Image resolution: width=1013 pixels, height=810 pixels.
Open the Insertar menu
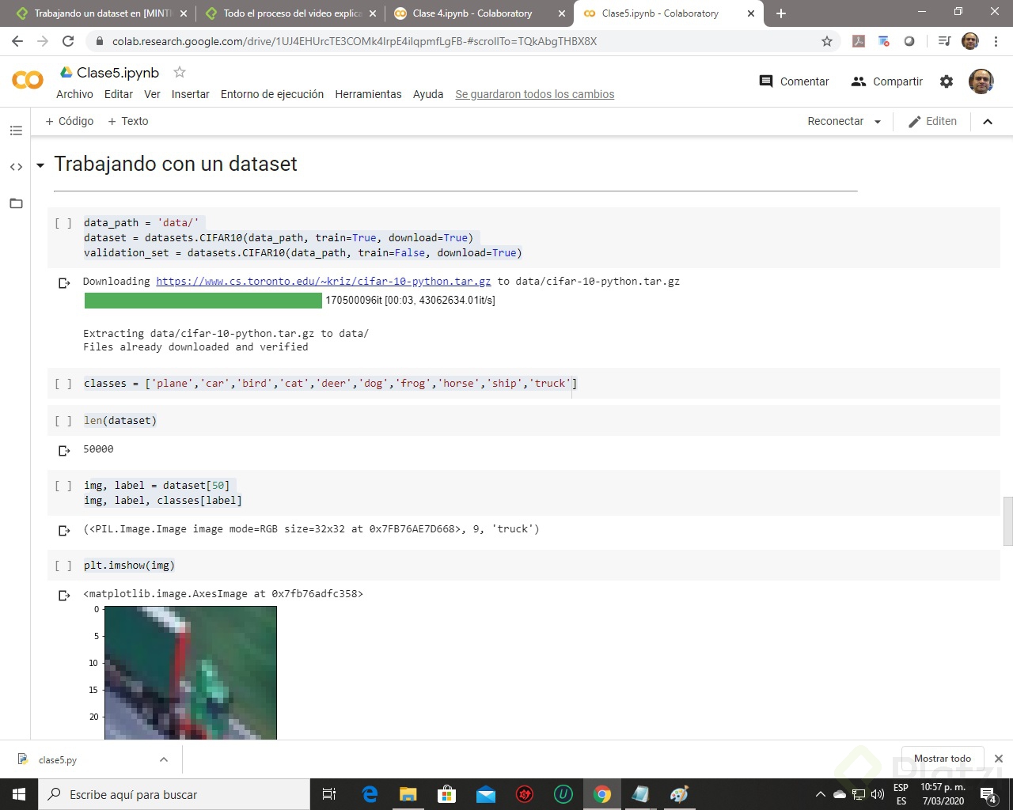pyautogui.click(x=191, y=94)
